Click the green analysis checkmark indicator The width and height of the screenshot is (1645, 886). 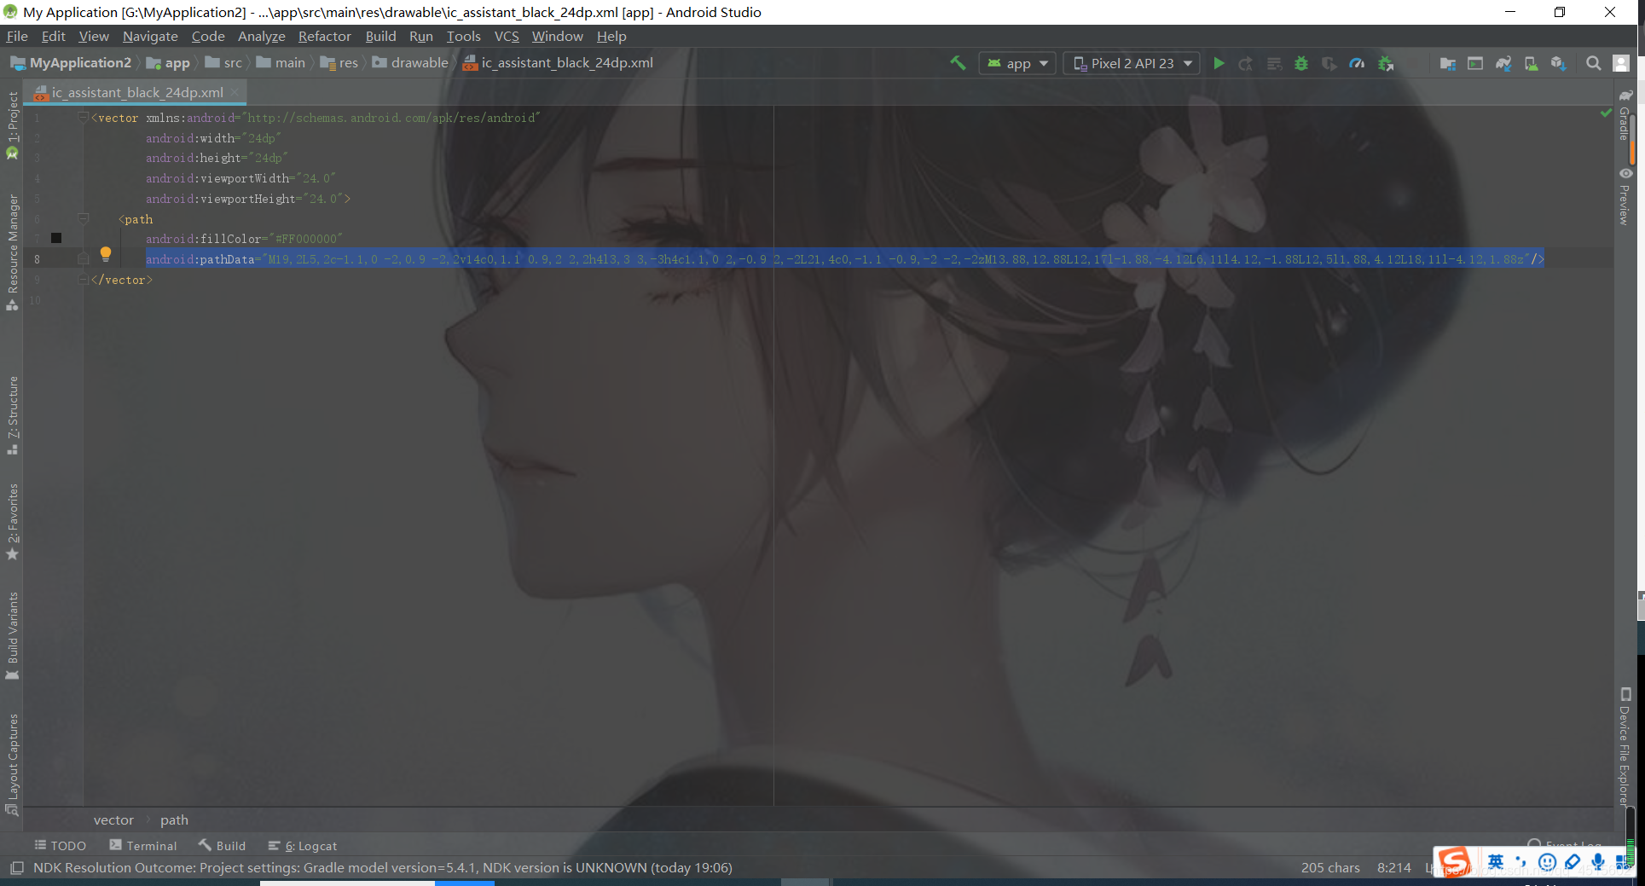(x=1606, y=113)
